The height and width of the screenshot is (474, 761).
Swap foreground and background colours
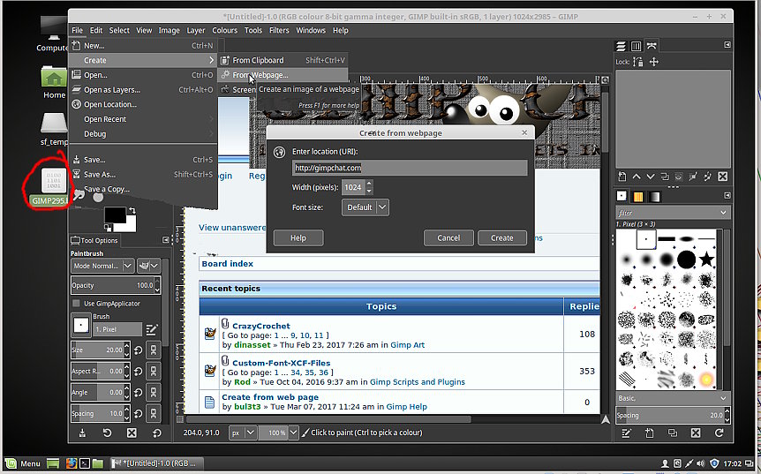click(132, 211)
